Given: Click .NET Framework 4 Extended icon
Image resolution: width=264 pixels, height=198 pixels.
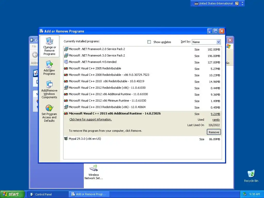Looking at the screenshot, I should pos(66,62).
